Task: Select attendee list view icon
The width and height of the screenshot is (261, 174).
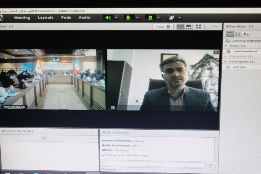Action: coord(229,34)
